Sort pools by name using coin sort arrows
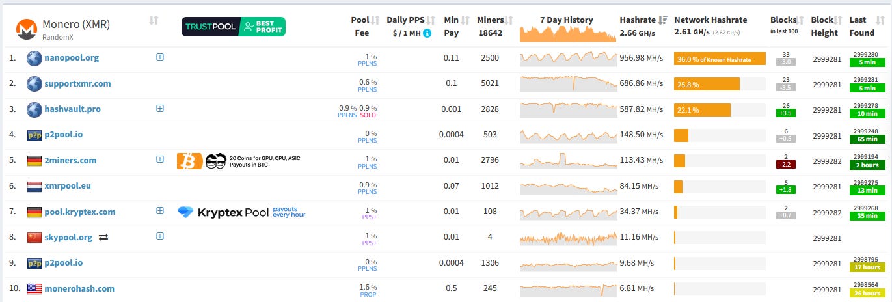This screenshot has height=302, width=892. pos(154,21)
